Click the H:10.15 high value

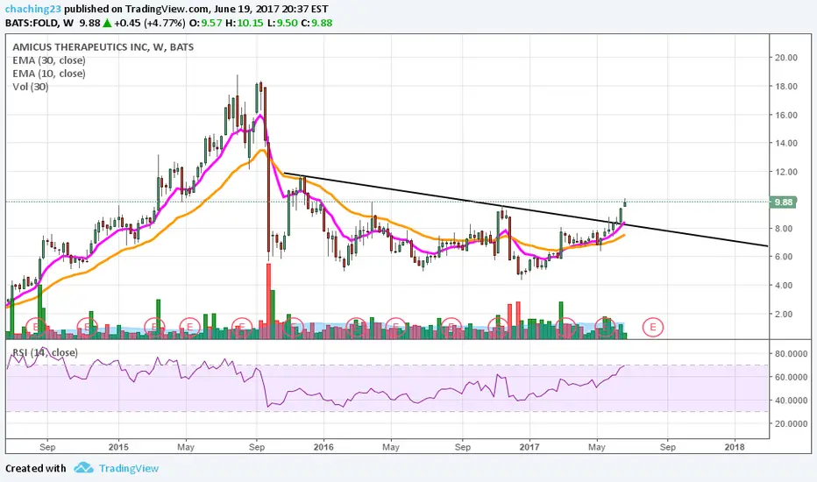tap(245, 23)
